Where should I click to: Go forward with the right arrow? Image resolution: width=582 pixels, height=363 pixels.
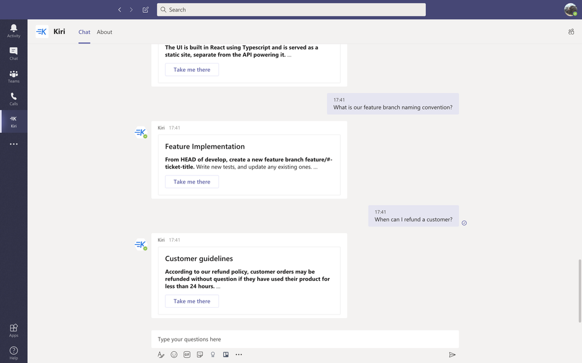tap(131, 10)
